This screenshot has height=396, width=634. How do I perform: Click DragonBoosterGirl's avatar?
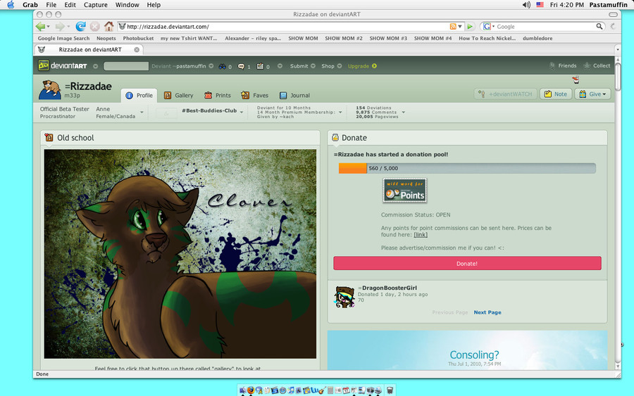click(x=344, y=297)
